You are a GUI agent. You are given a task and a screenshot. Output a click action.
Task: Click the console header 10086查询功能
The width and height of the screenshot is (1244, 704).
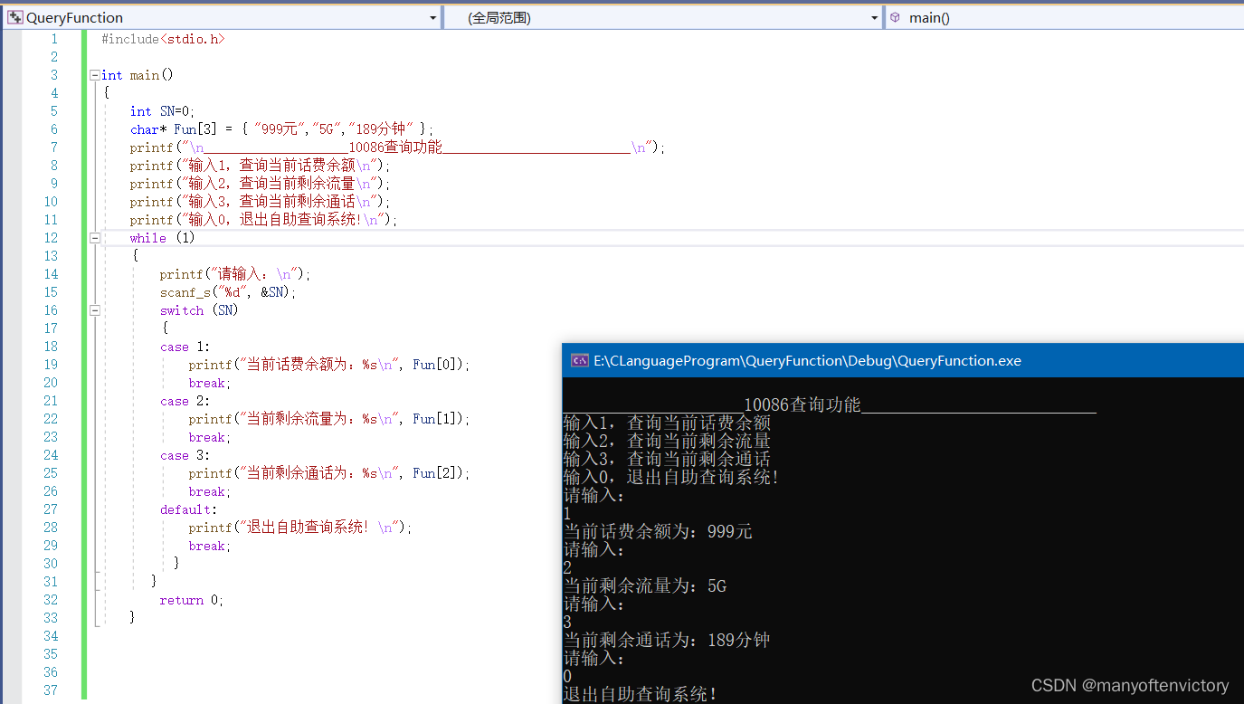[x=802, y=404]
